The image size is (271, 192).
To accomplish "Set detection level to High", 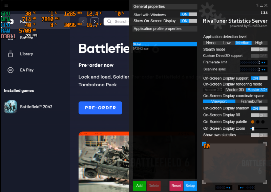I will 259,43.
